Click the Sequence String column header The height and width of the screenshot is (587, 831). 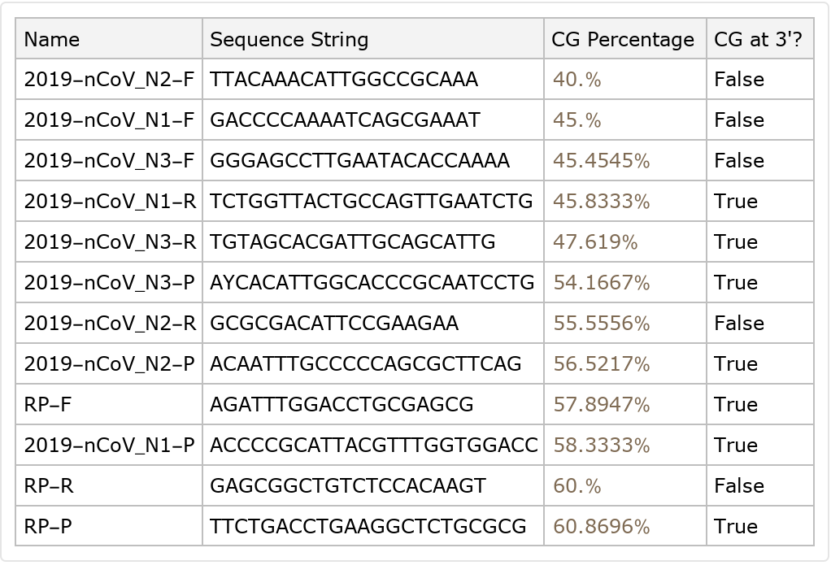(289, 39)
